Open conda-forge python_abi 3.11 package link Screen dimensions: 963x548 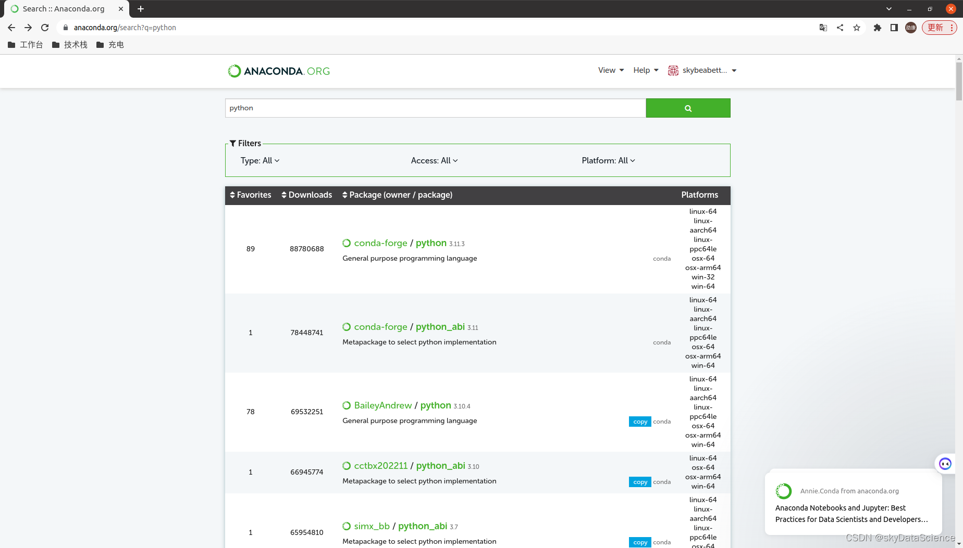[440, 327]
